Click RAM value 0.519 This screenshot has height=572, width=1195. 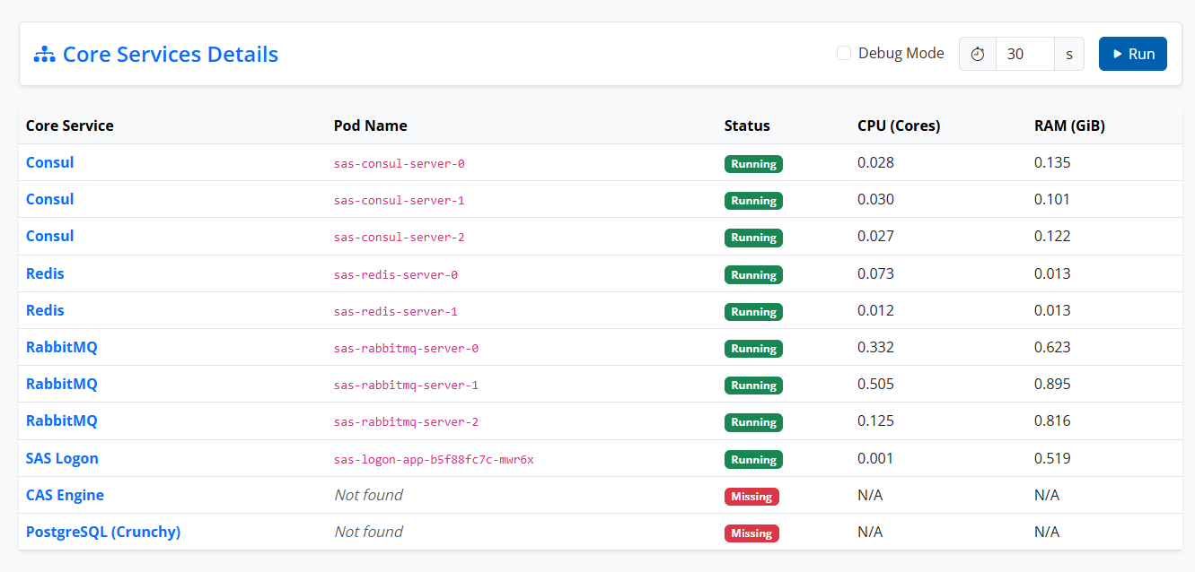[x=1052, y=458]
